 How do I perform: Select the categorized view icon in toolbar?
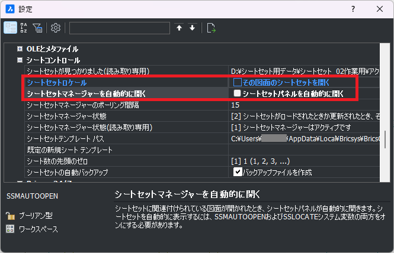11,28
